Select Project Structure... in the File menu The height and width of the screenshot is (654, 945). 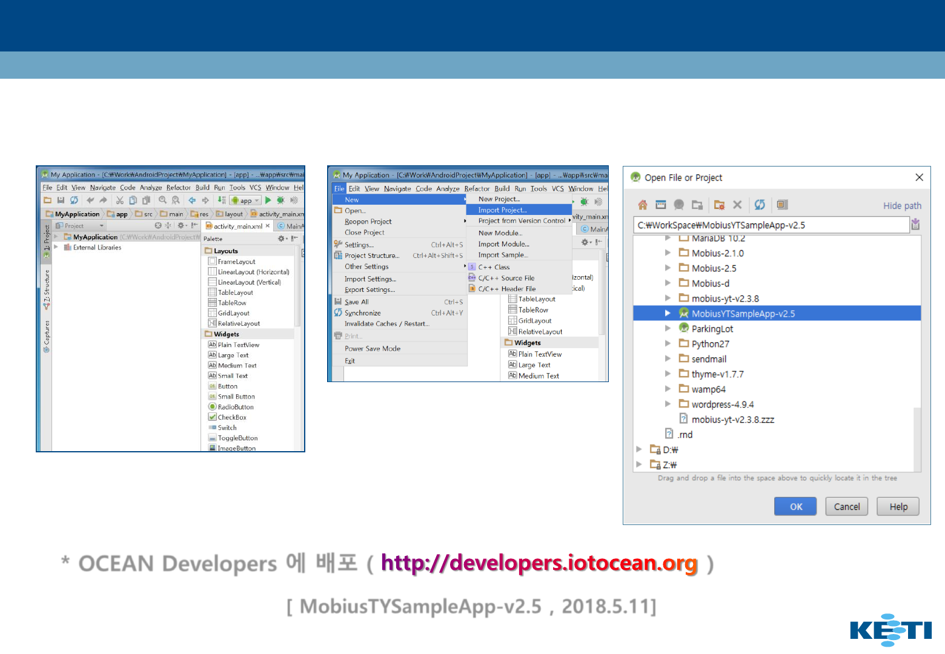click(x=400, y=256)
